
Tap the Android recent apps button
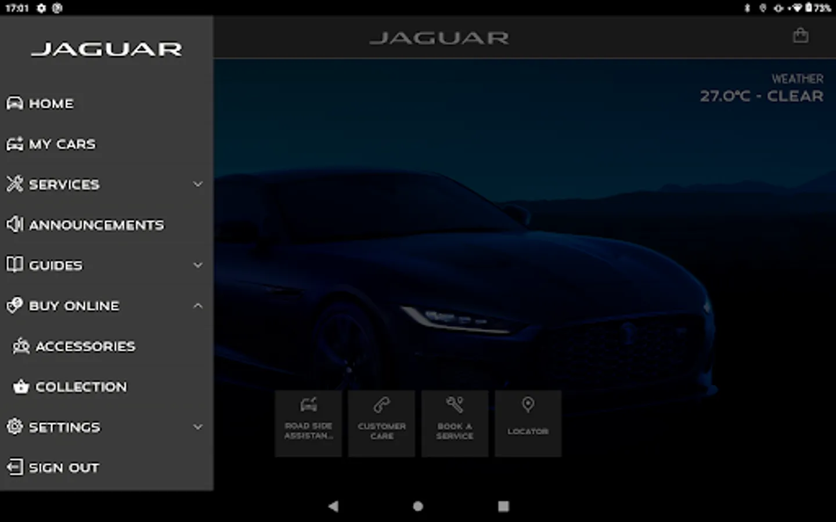pos(503,506)
